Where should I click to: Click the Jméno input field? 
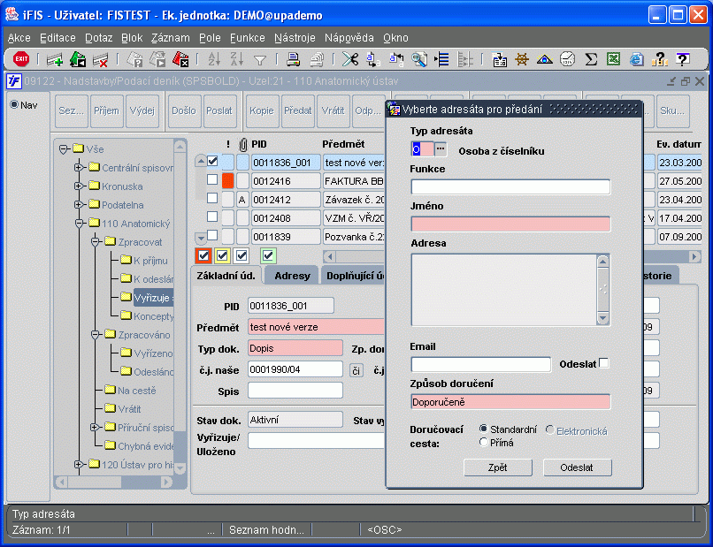pyautogui.click(x=510, y=224)
